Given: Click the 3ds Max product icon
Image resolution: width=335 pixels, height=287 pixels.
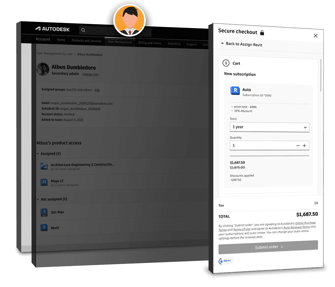Looking at the screenshot, I should [x=44, y=212].
